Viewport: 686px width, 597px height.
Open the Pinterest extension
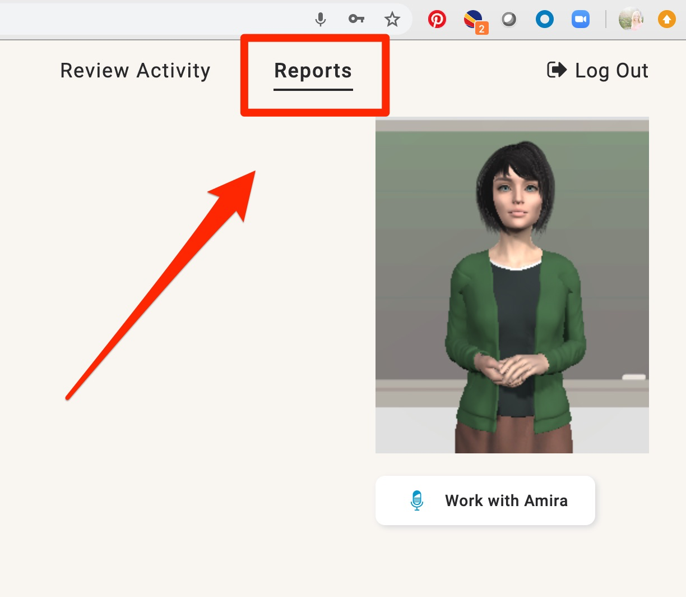(437, 20)
